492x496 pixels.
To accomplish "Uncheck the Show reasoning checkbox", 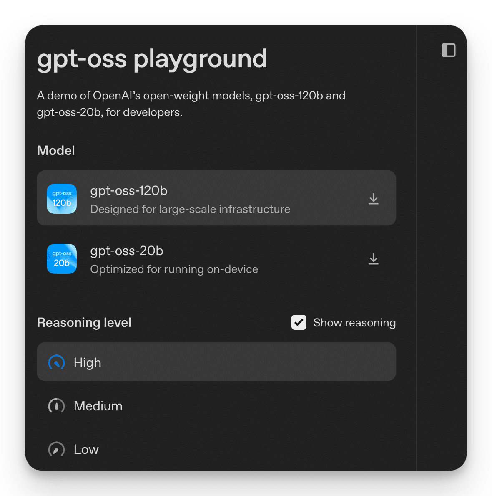I will click(299, 322).
